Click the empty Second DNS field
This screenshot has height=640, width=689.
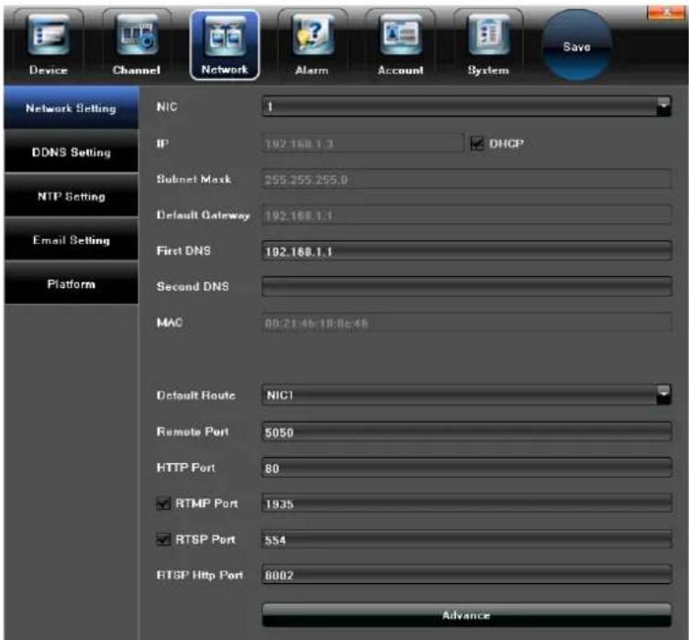click(467, 286)
